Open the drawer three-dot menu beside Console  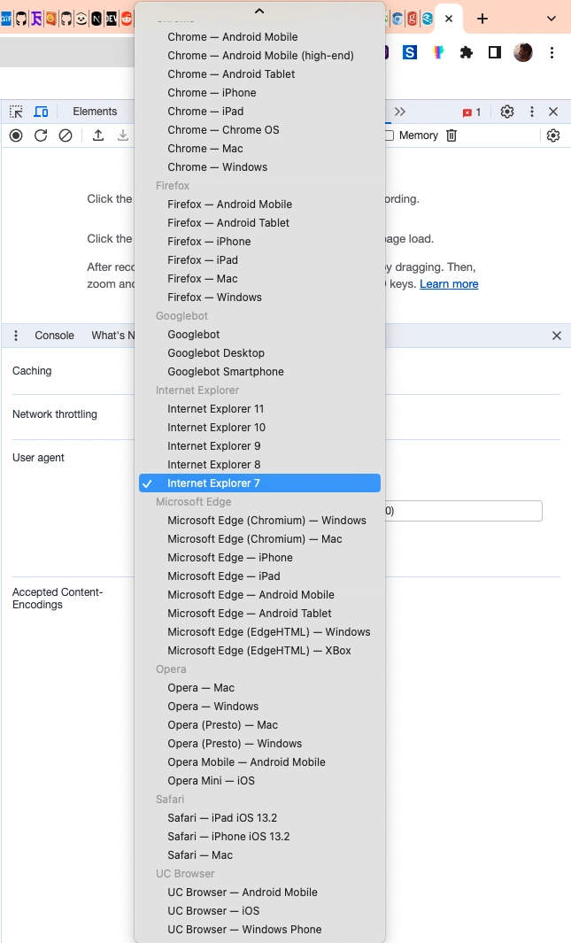16,336
